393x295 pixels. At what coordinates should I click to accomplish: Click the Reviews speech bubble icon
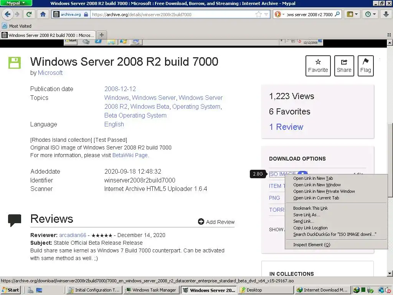pos(15,220)
